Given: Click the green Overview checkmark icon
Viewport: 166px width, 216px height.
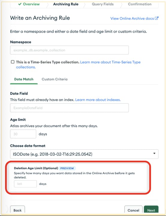Looking at the screenshot, I should point(20,4).
